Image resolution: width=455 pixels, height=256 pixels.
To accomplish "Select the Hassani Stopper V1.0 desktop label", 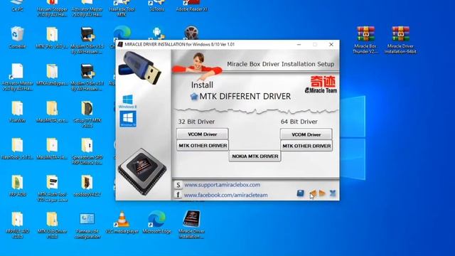I will tap(52, 11).
